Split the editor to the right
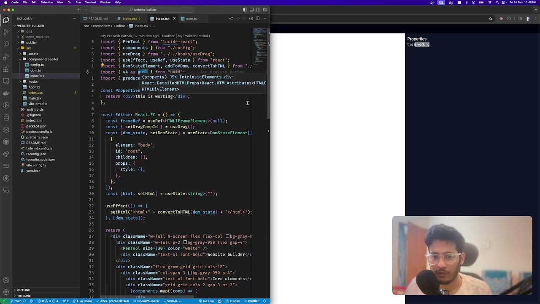 (258, 19)
